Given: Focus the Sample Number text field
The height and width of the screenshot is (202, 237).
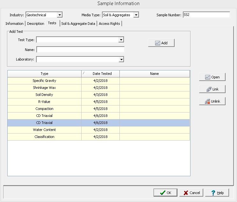Looking at the screenshot, I should 206,15.
